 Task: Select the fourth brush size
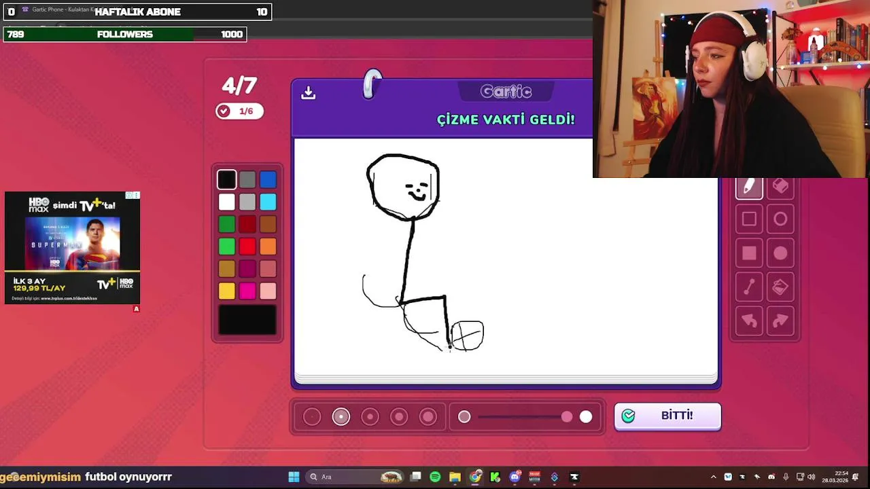tap(399, 416)
